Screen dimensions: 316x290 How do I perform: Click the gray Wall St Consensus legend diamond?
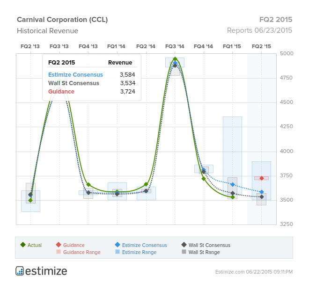[x=184, y=245]
